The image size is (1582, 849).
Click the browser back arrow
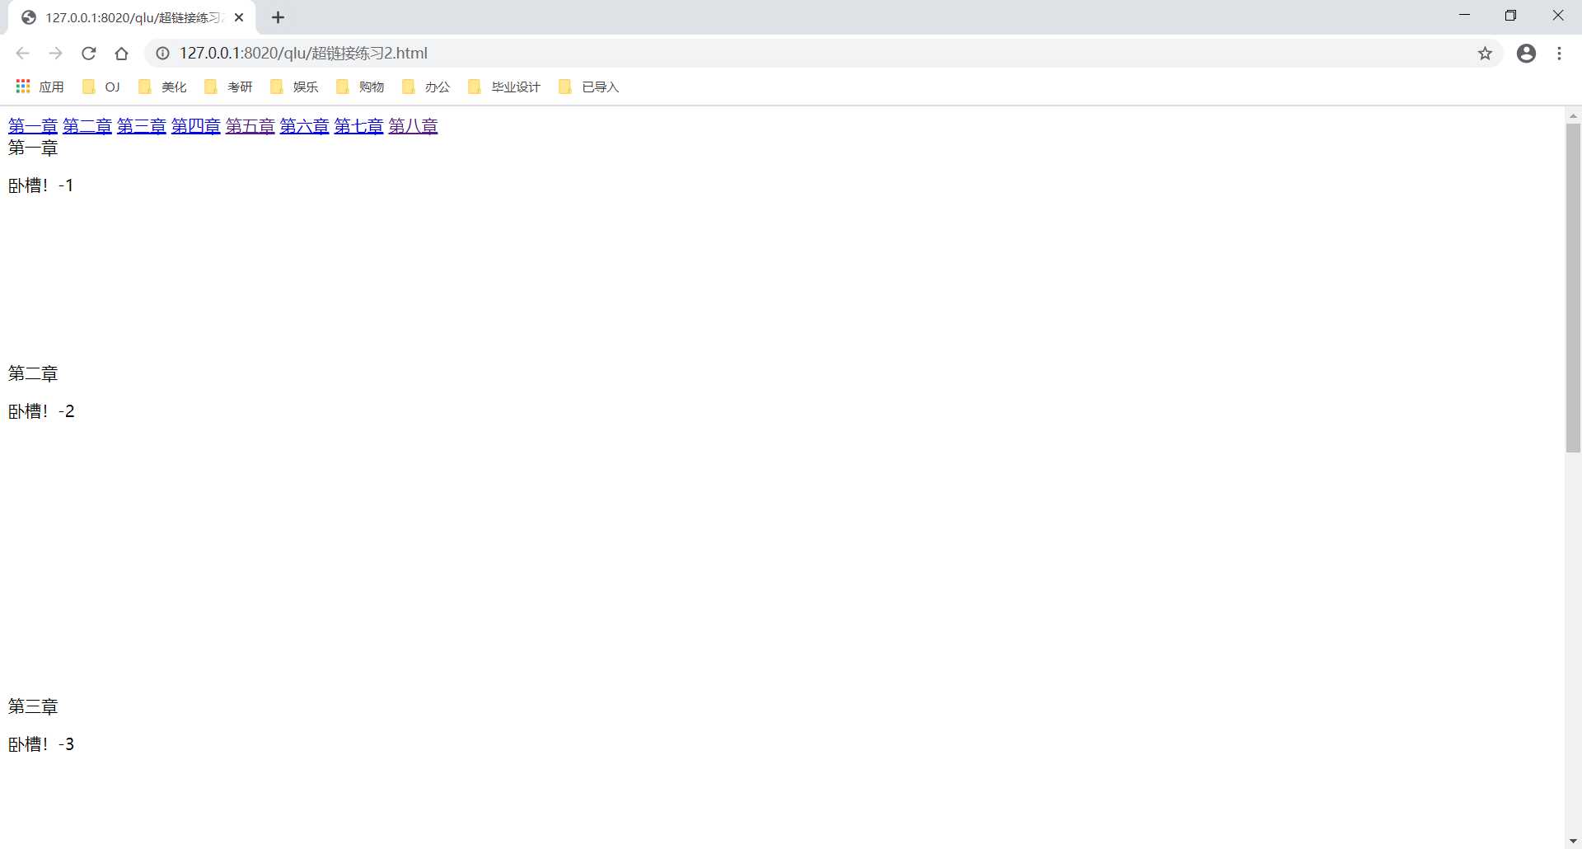(x=22, y=54)
